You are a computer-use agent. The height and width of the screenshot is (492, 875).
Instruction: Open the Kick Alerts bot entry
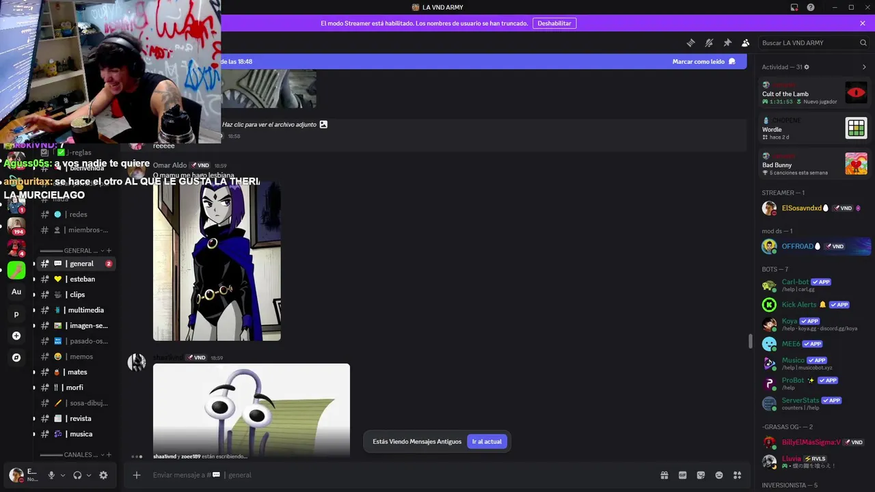(x=815, y=305)
